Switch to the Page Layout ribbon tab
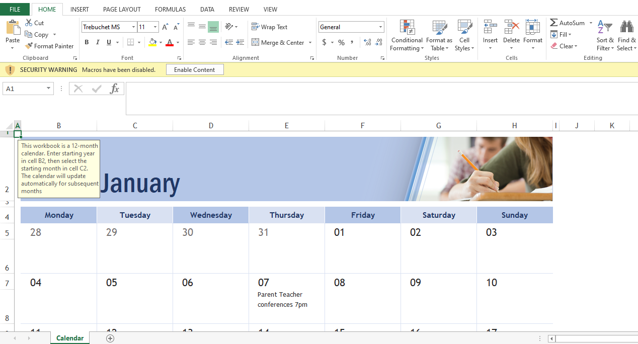This screenshot has height=344, width=638. click(122, 10)
